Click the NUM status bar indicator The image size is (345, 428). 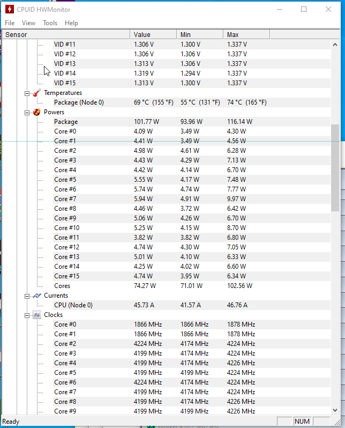click(302, 422)
